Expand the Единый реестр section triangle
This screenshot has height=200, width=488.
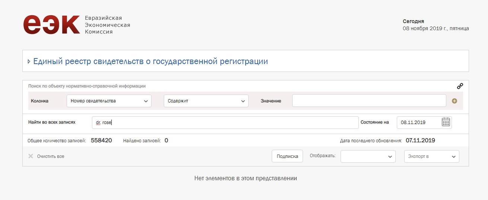tap(29, 61)
